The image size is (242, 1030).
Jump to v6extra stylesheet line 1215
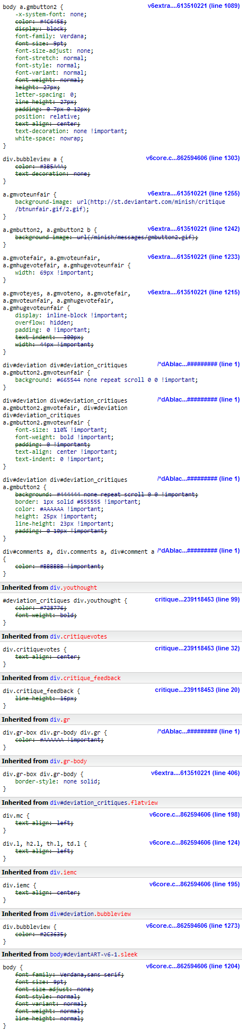point(193,293)
